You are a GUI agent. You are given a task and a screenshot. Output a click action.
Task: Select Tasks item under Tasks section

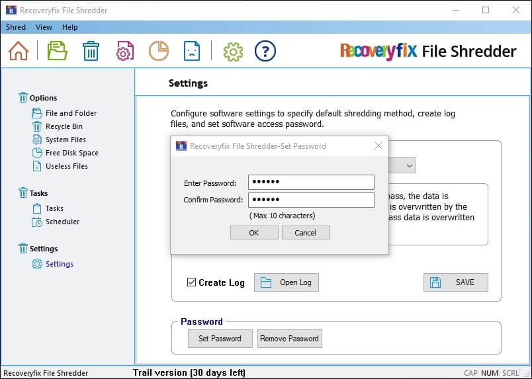(x=54, y=208)
